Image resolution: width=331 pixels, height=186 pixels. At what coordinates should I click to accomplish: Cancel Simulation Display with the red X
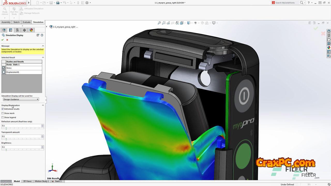tap(7, 40)
